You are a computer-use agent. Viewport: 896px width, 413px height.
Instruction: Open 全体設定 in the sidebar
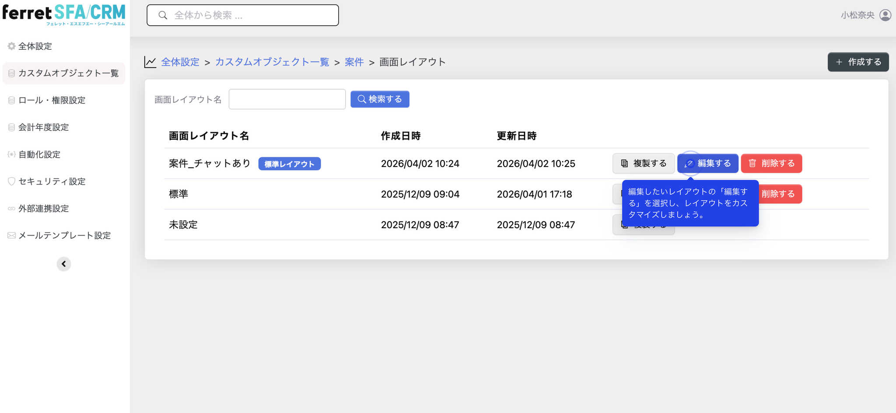64,46
